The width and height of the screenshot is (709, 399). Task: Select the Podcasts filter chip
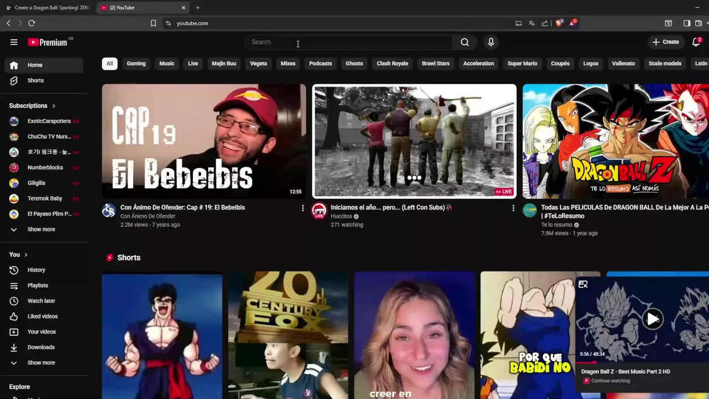pos(320,64)
